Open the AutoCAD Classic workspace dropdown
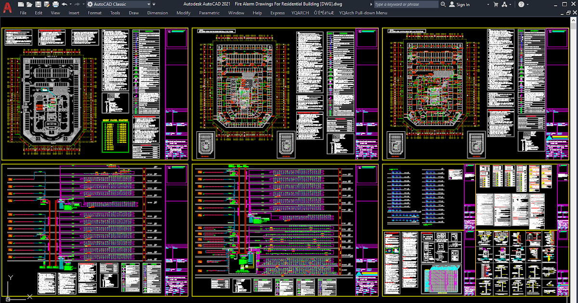578x303 pixels. pos(148,5)
